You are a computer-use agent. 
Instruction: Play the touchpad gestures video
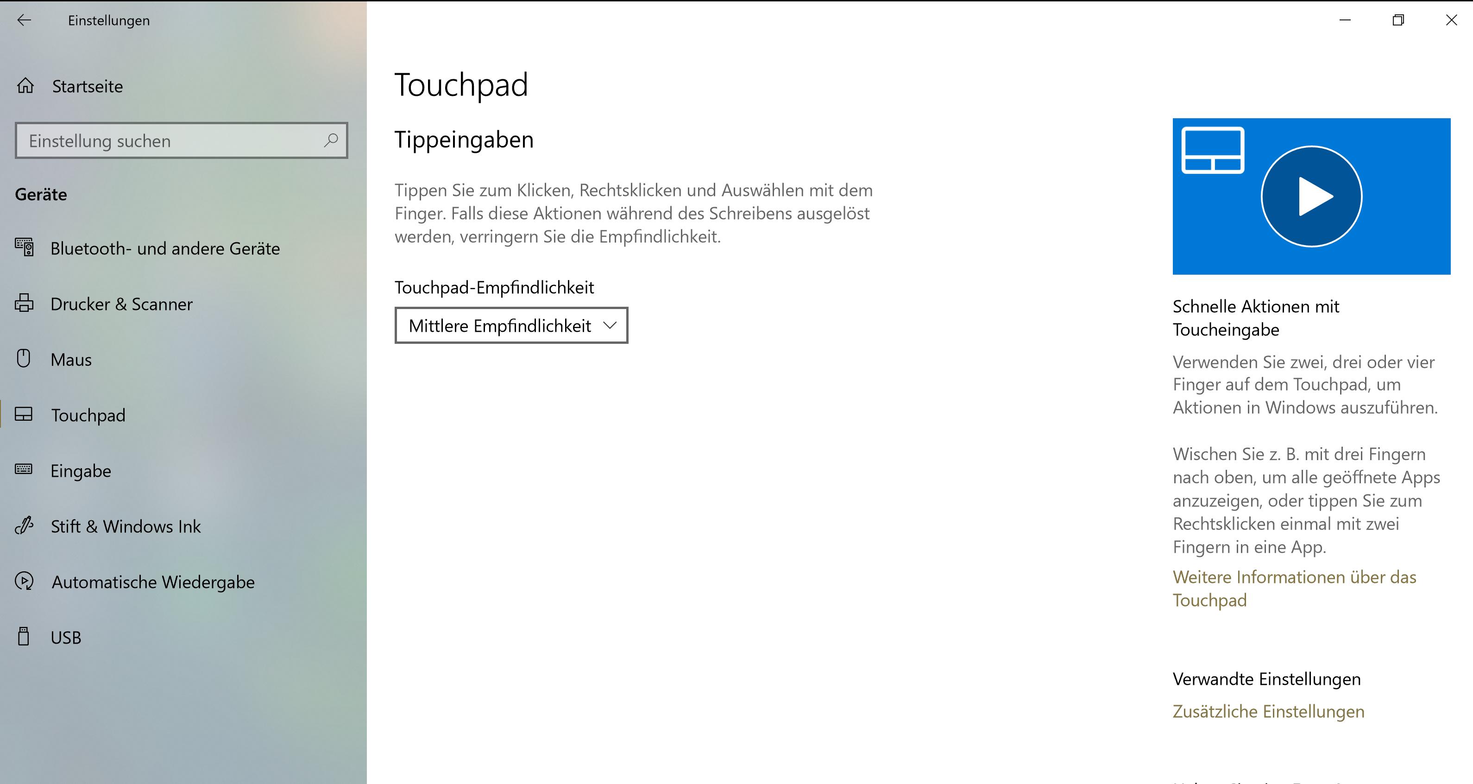pos(1310,196)
